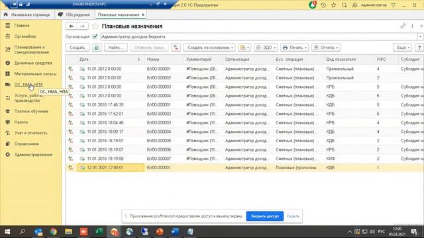
Task: Click the search magnifier in title bar
Action: [x=344, y=5]
